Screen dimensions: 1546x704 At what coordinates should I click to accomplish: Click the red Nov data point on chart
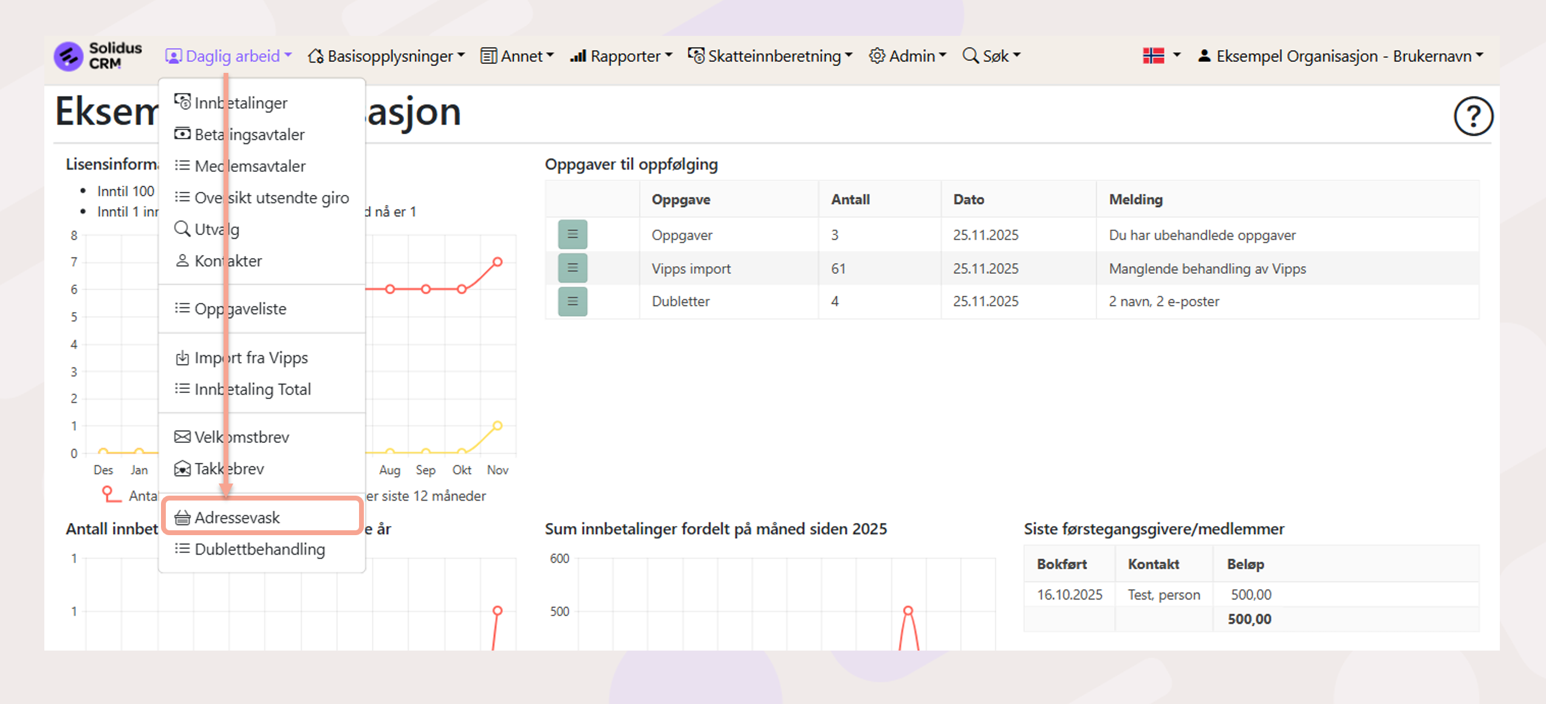pos(498,262)
